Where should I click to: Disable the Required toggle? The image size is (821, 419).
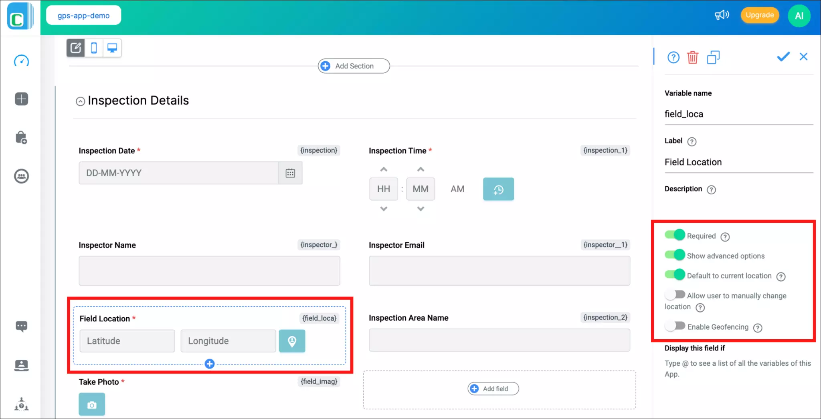pos(675,235)
